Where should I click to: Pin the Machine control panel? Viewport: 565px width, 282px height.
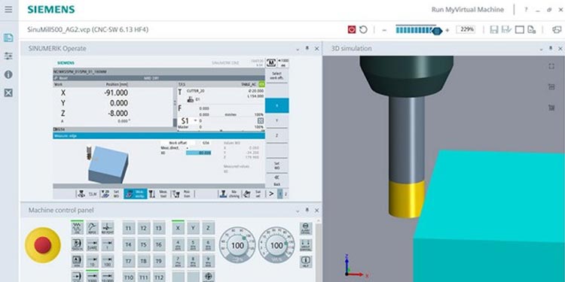click(x=307, y=210)
